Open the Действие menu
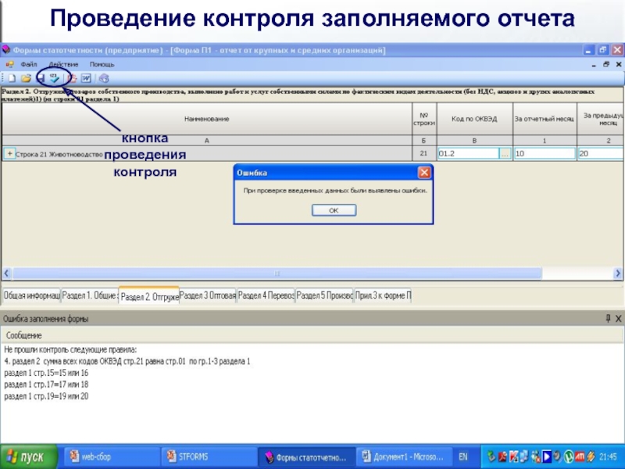 coord(63,64)
